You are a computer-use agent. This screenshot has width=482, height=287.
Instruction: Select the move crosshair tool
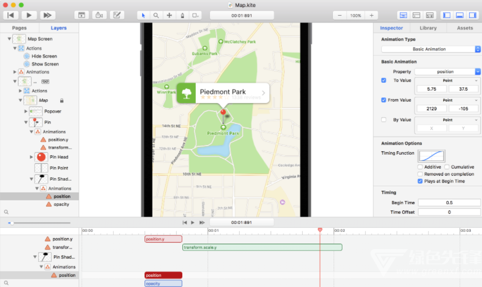[x=169, y=15]
